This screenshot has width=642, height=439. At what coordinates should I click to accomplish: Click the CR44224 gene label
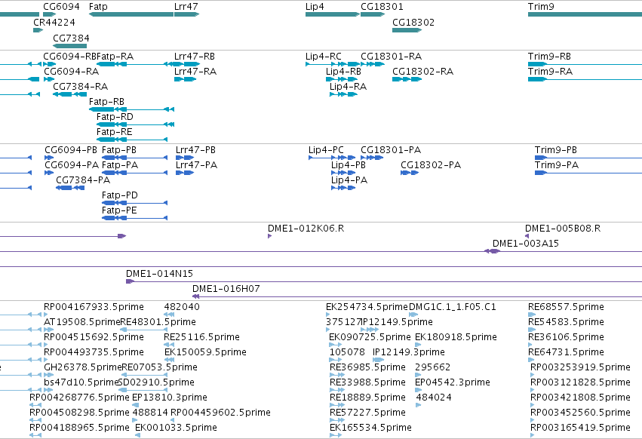pos(54,22)
